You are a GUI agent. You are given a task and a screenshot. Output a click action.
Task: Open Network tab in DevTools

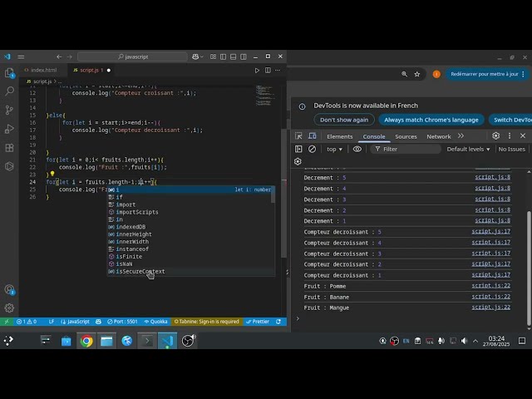(x=439, y=136)
